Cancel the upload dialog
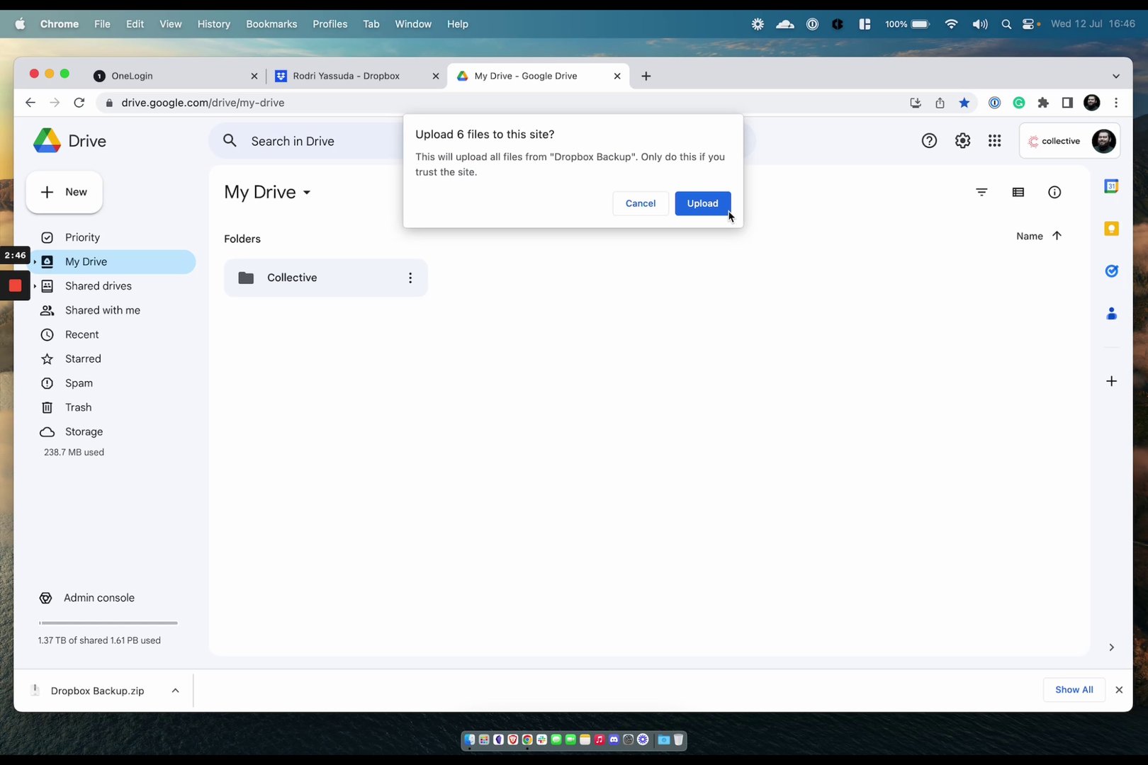Screen dimensions: 1148x765 click(641, 203)
